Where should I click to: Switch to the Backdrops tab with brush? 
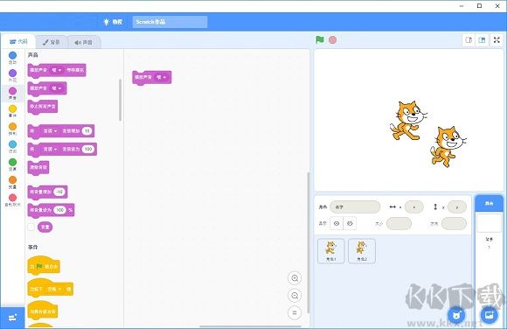tap(51, 42)
